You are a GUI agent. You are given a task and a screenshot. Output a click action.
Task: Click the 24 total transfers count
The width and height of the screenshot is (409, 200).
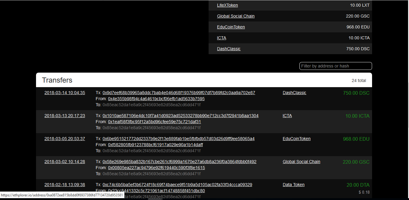[x=359, y=80]
